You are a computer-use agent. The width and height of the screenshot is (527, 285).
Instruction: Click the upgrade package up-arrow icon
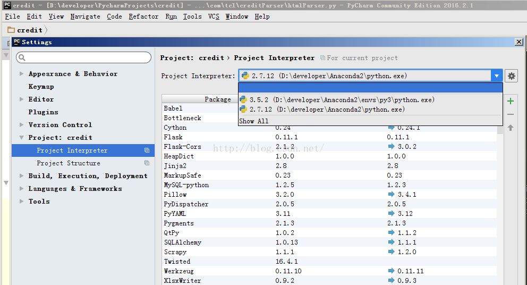click(x=511, y=128)
